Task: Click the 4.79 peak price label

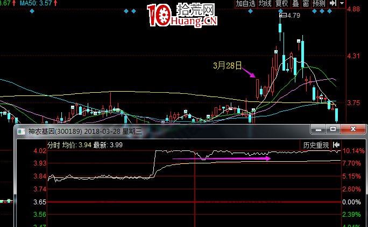Action: 293,16
